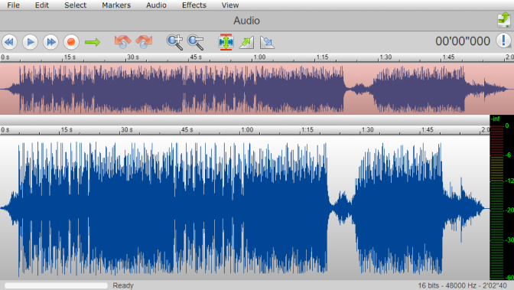Click the blue exclamation info icon

503,41
